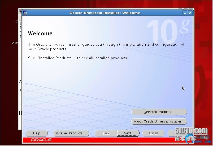
Task: Close the Oracle Universal Installer window
Action: tap(190, 13)
